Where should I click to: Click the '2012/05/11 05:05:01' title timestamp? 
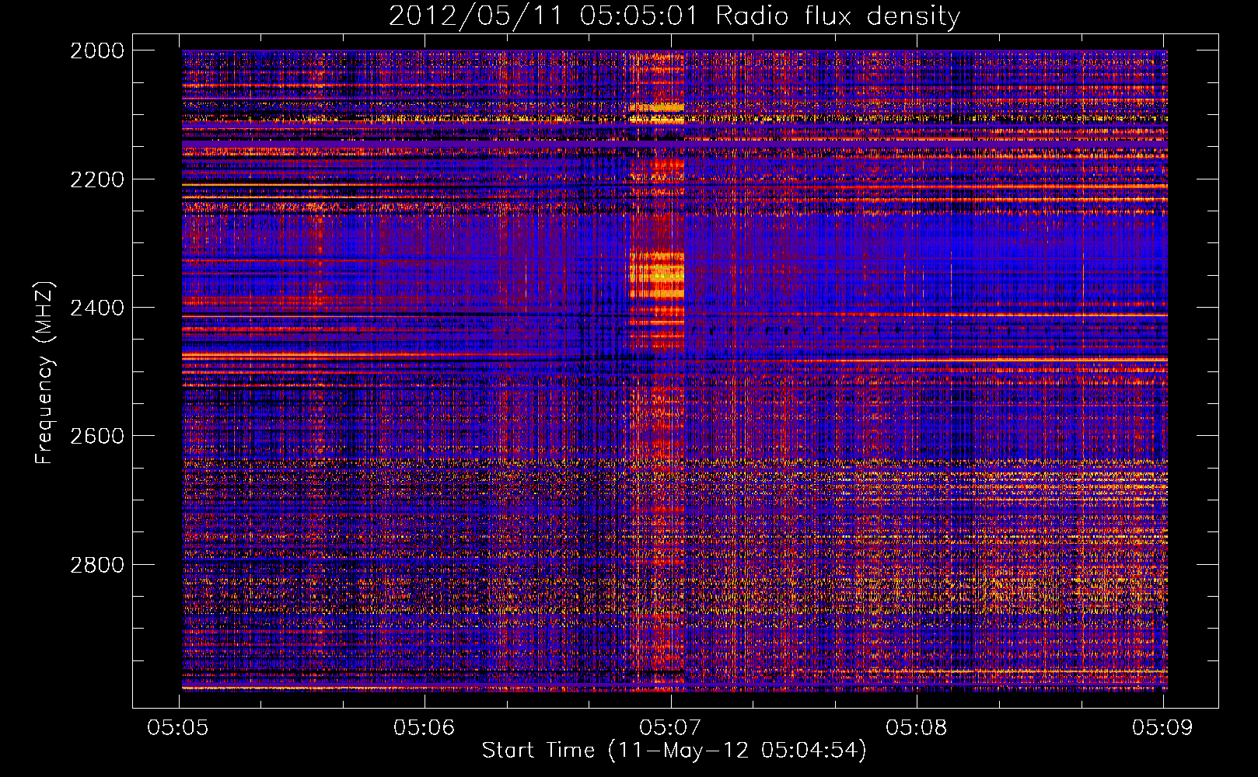click(543, 16)
